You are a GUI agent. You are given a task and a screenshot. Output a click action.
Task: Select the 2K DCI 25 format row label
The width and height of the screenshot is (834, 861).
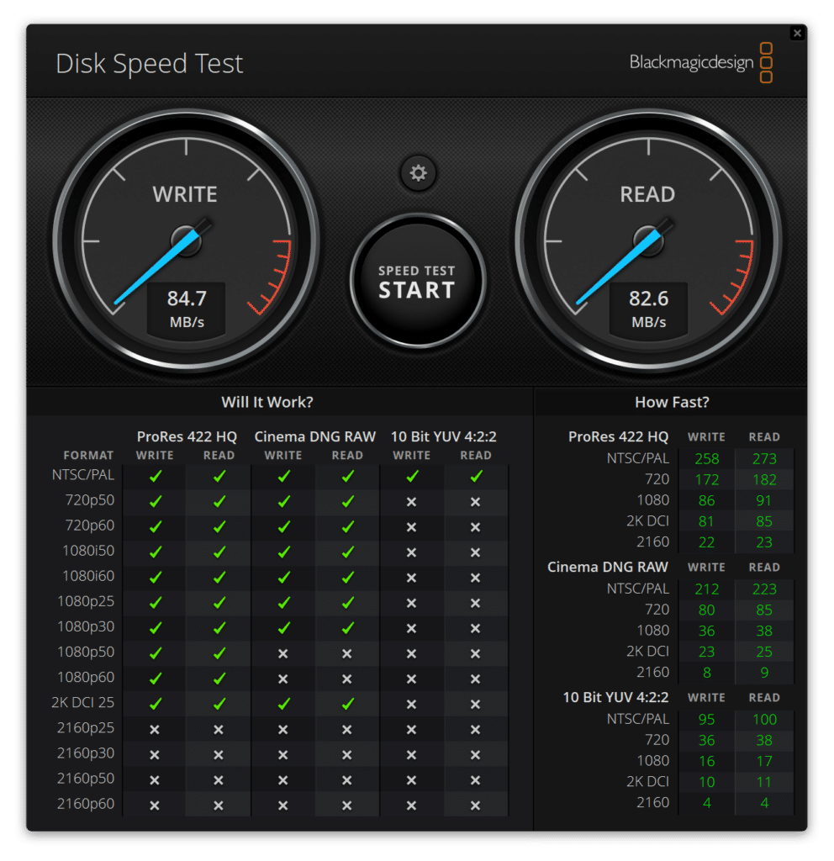click(x=83, y=702)
